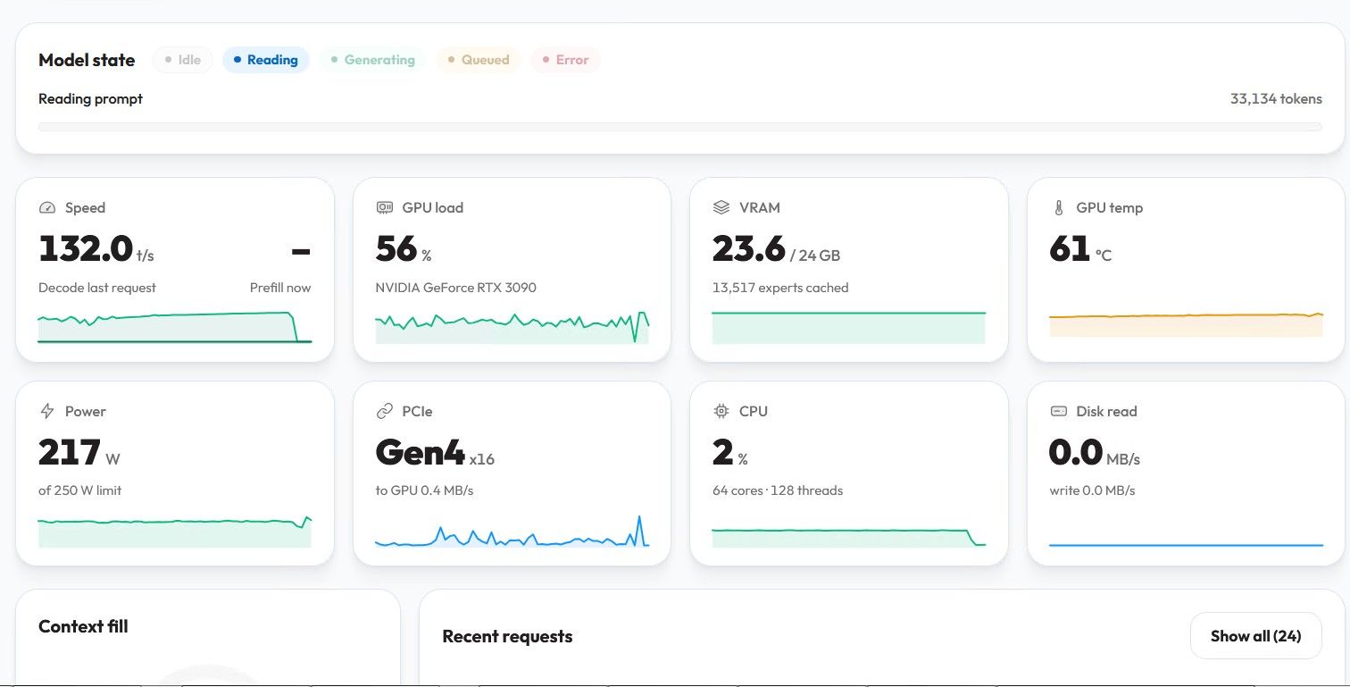The width and height of the screenshot is (1350, 687).
Task: Click the 56 % GPU load value
Action: click(404, 249)
